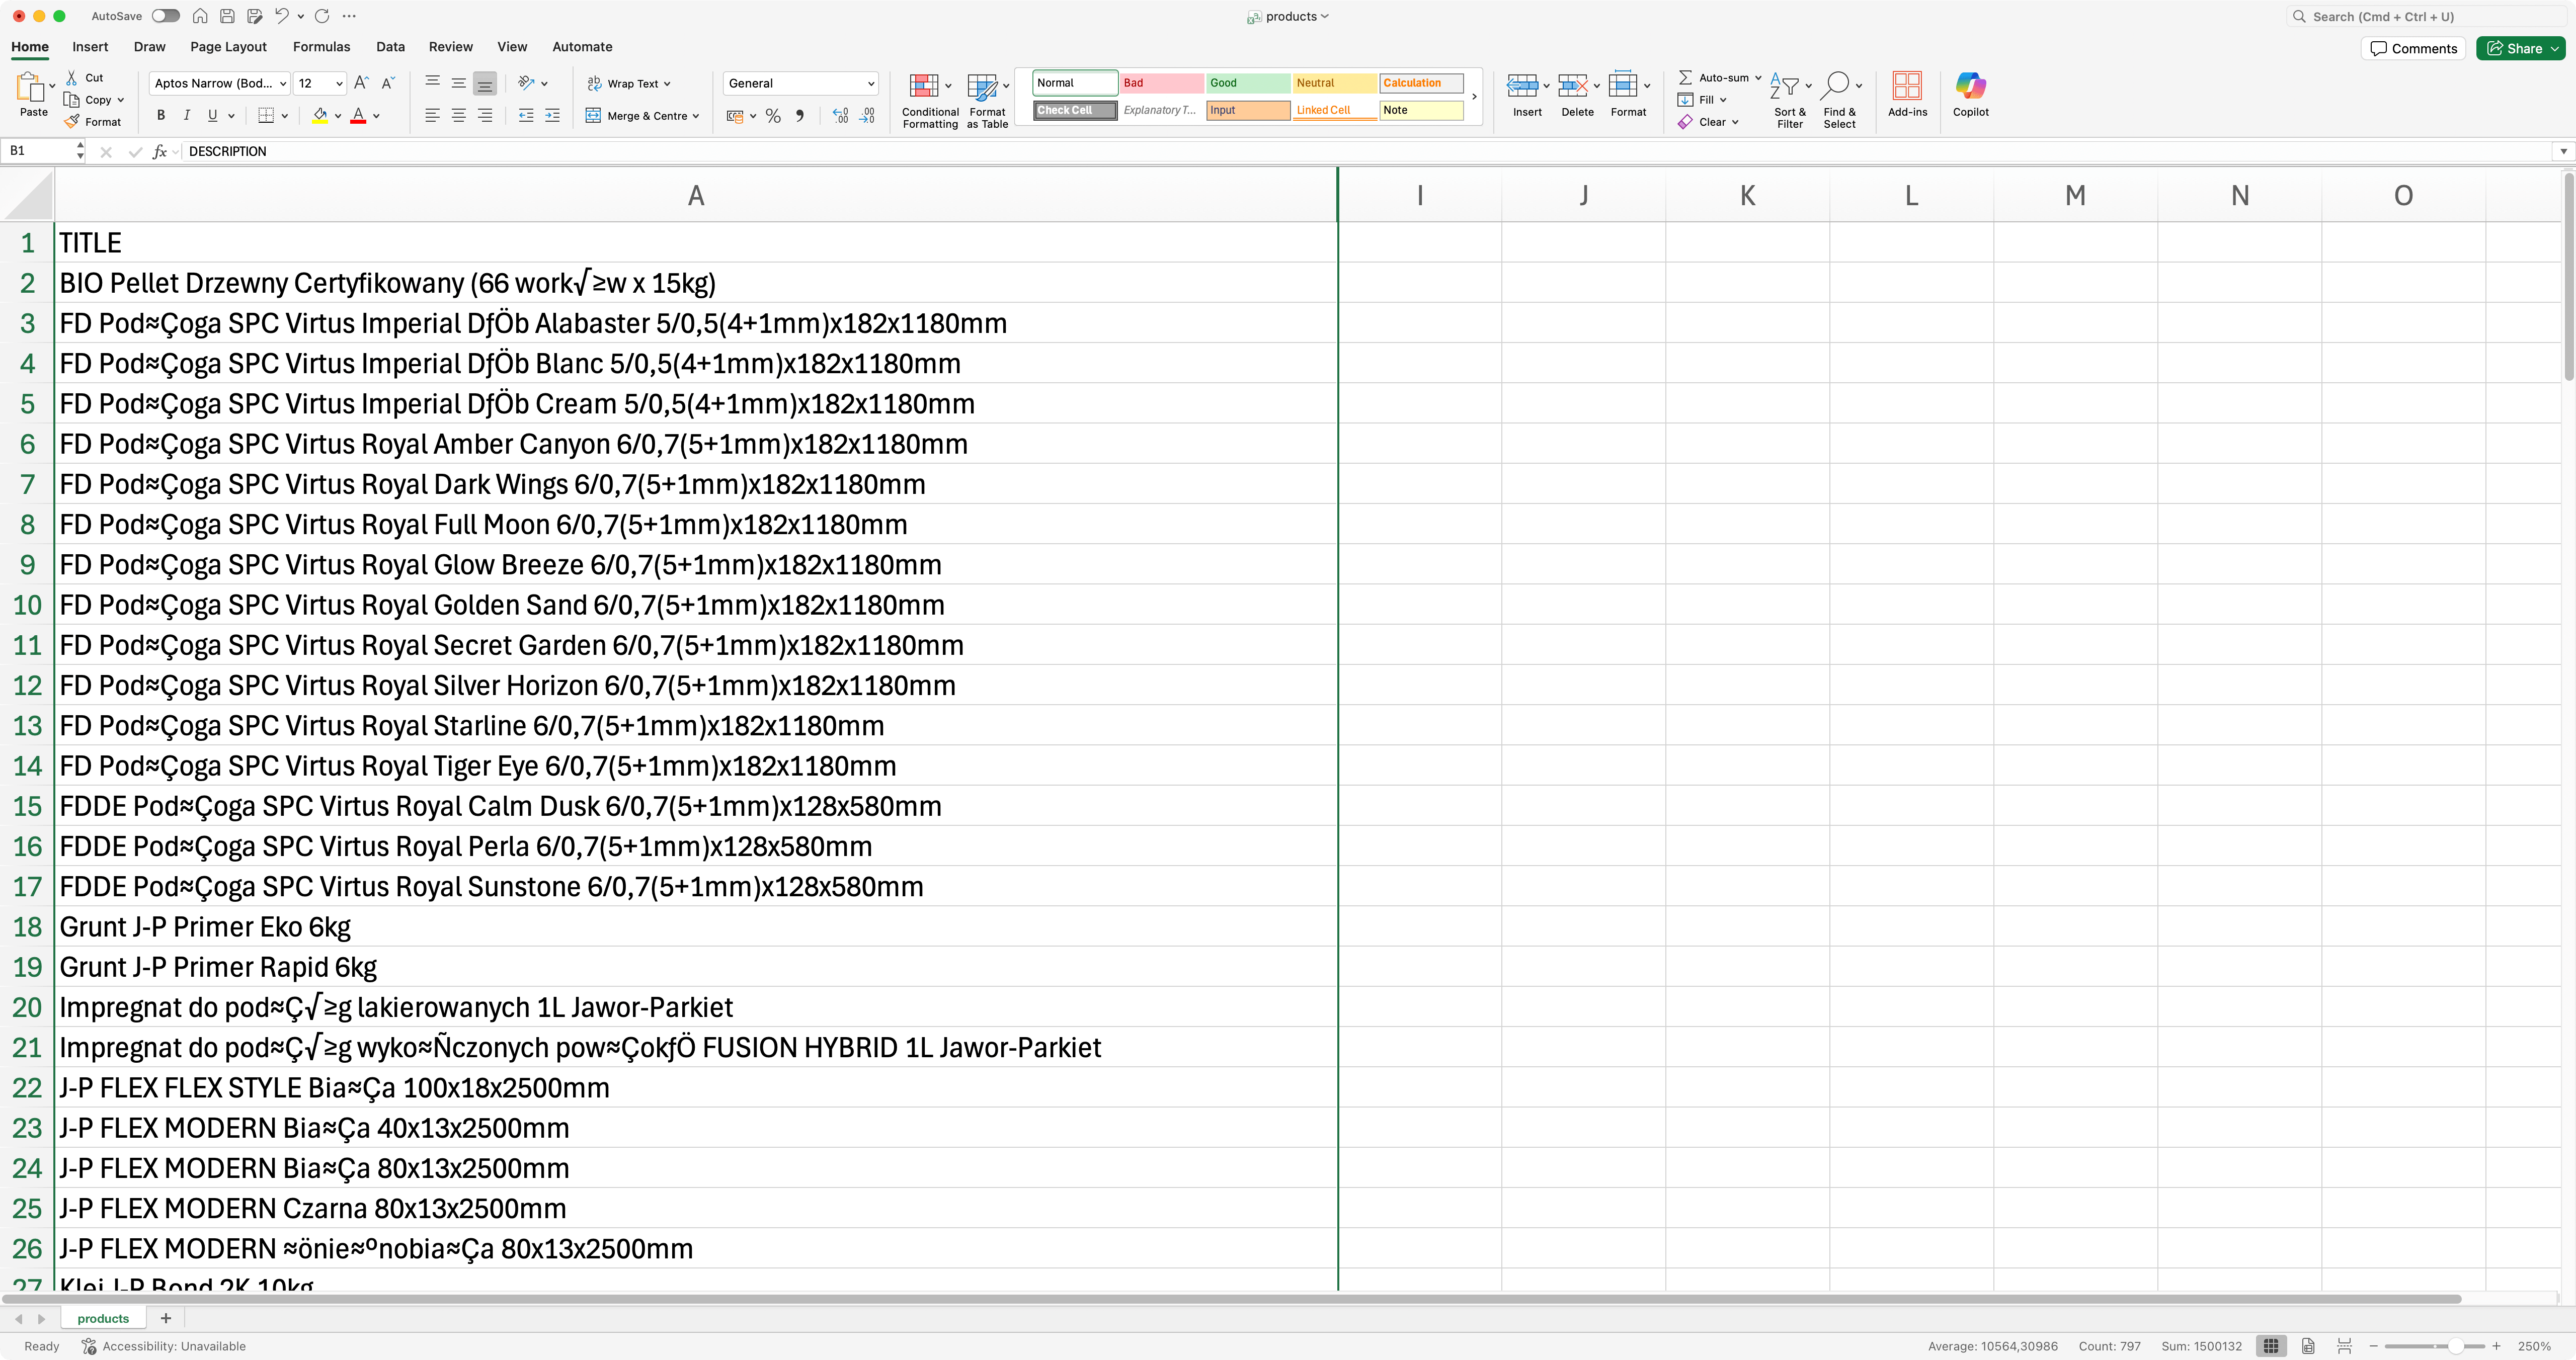Open the Formulas ribbon tab

pyautogui.click(x=321, y=47)
